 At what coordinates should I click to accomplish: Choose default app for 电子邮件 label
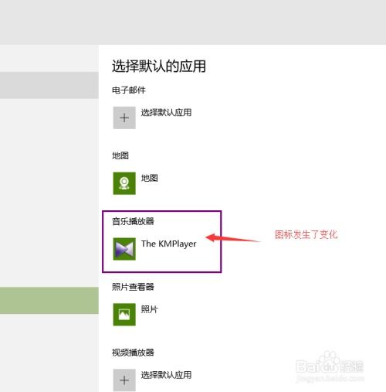coord(166,112)
